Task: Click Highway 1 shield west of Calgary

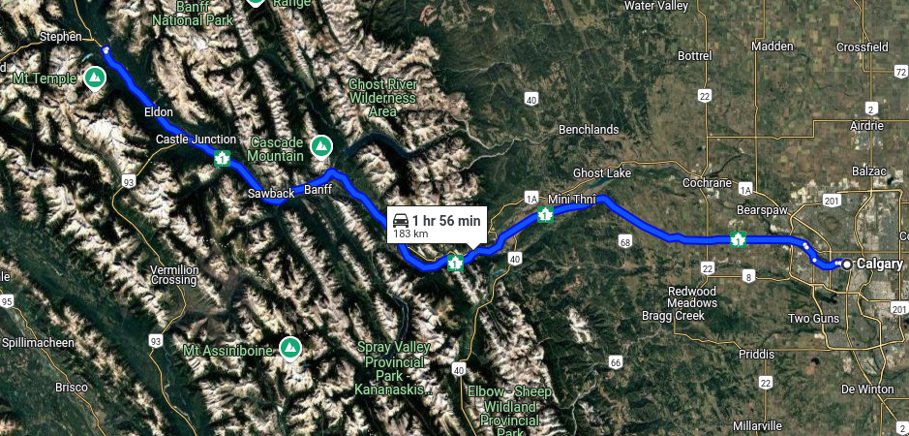Action: 738,239
